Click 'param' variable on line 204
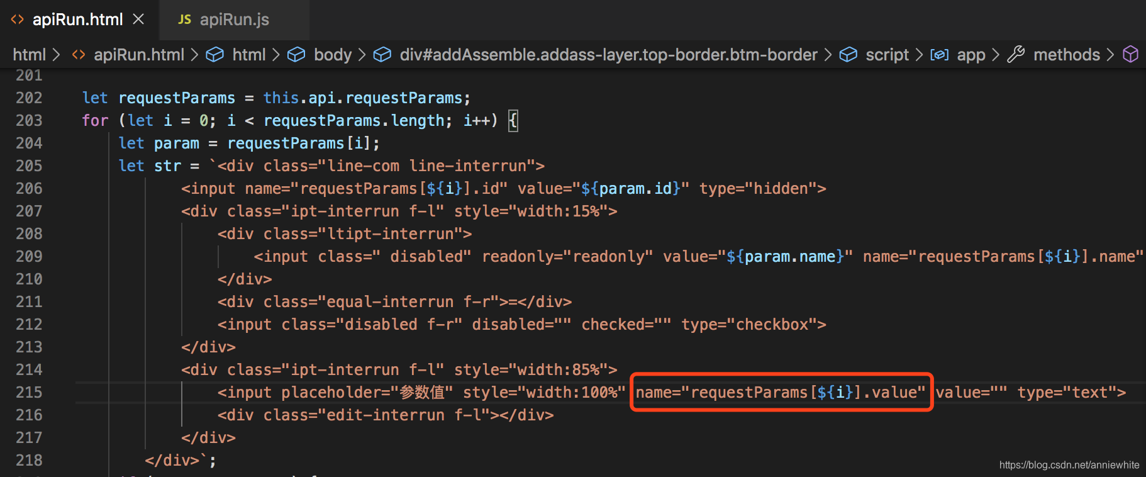This screenshot has width=1146, height=477. [177, 143]
